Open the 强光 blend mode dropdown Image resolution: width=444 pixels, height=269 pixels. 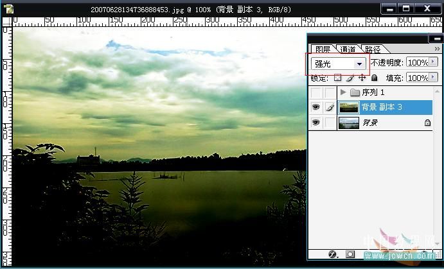339,64
